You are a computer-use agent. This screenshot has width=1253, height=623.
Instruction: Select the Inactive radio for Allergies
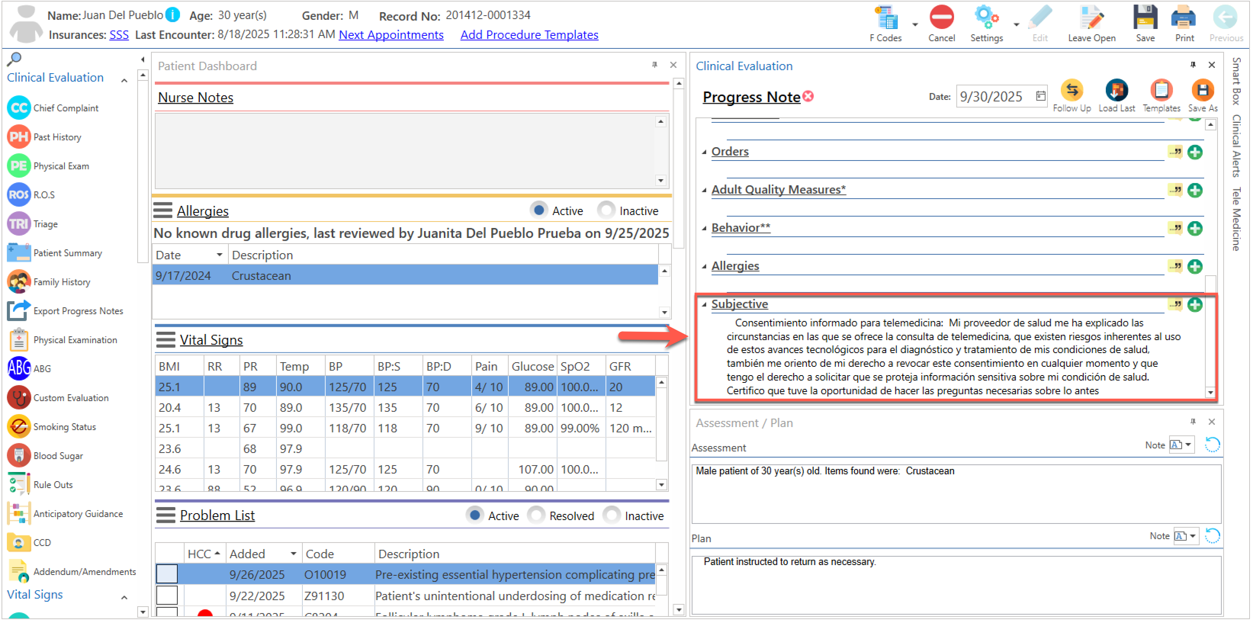(x=607, y=210)
